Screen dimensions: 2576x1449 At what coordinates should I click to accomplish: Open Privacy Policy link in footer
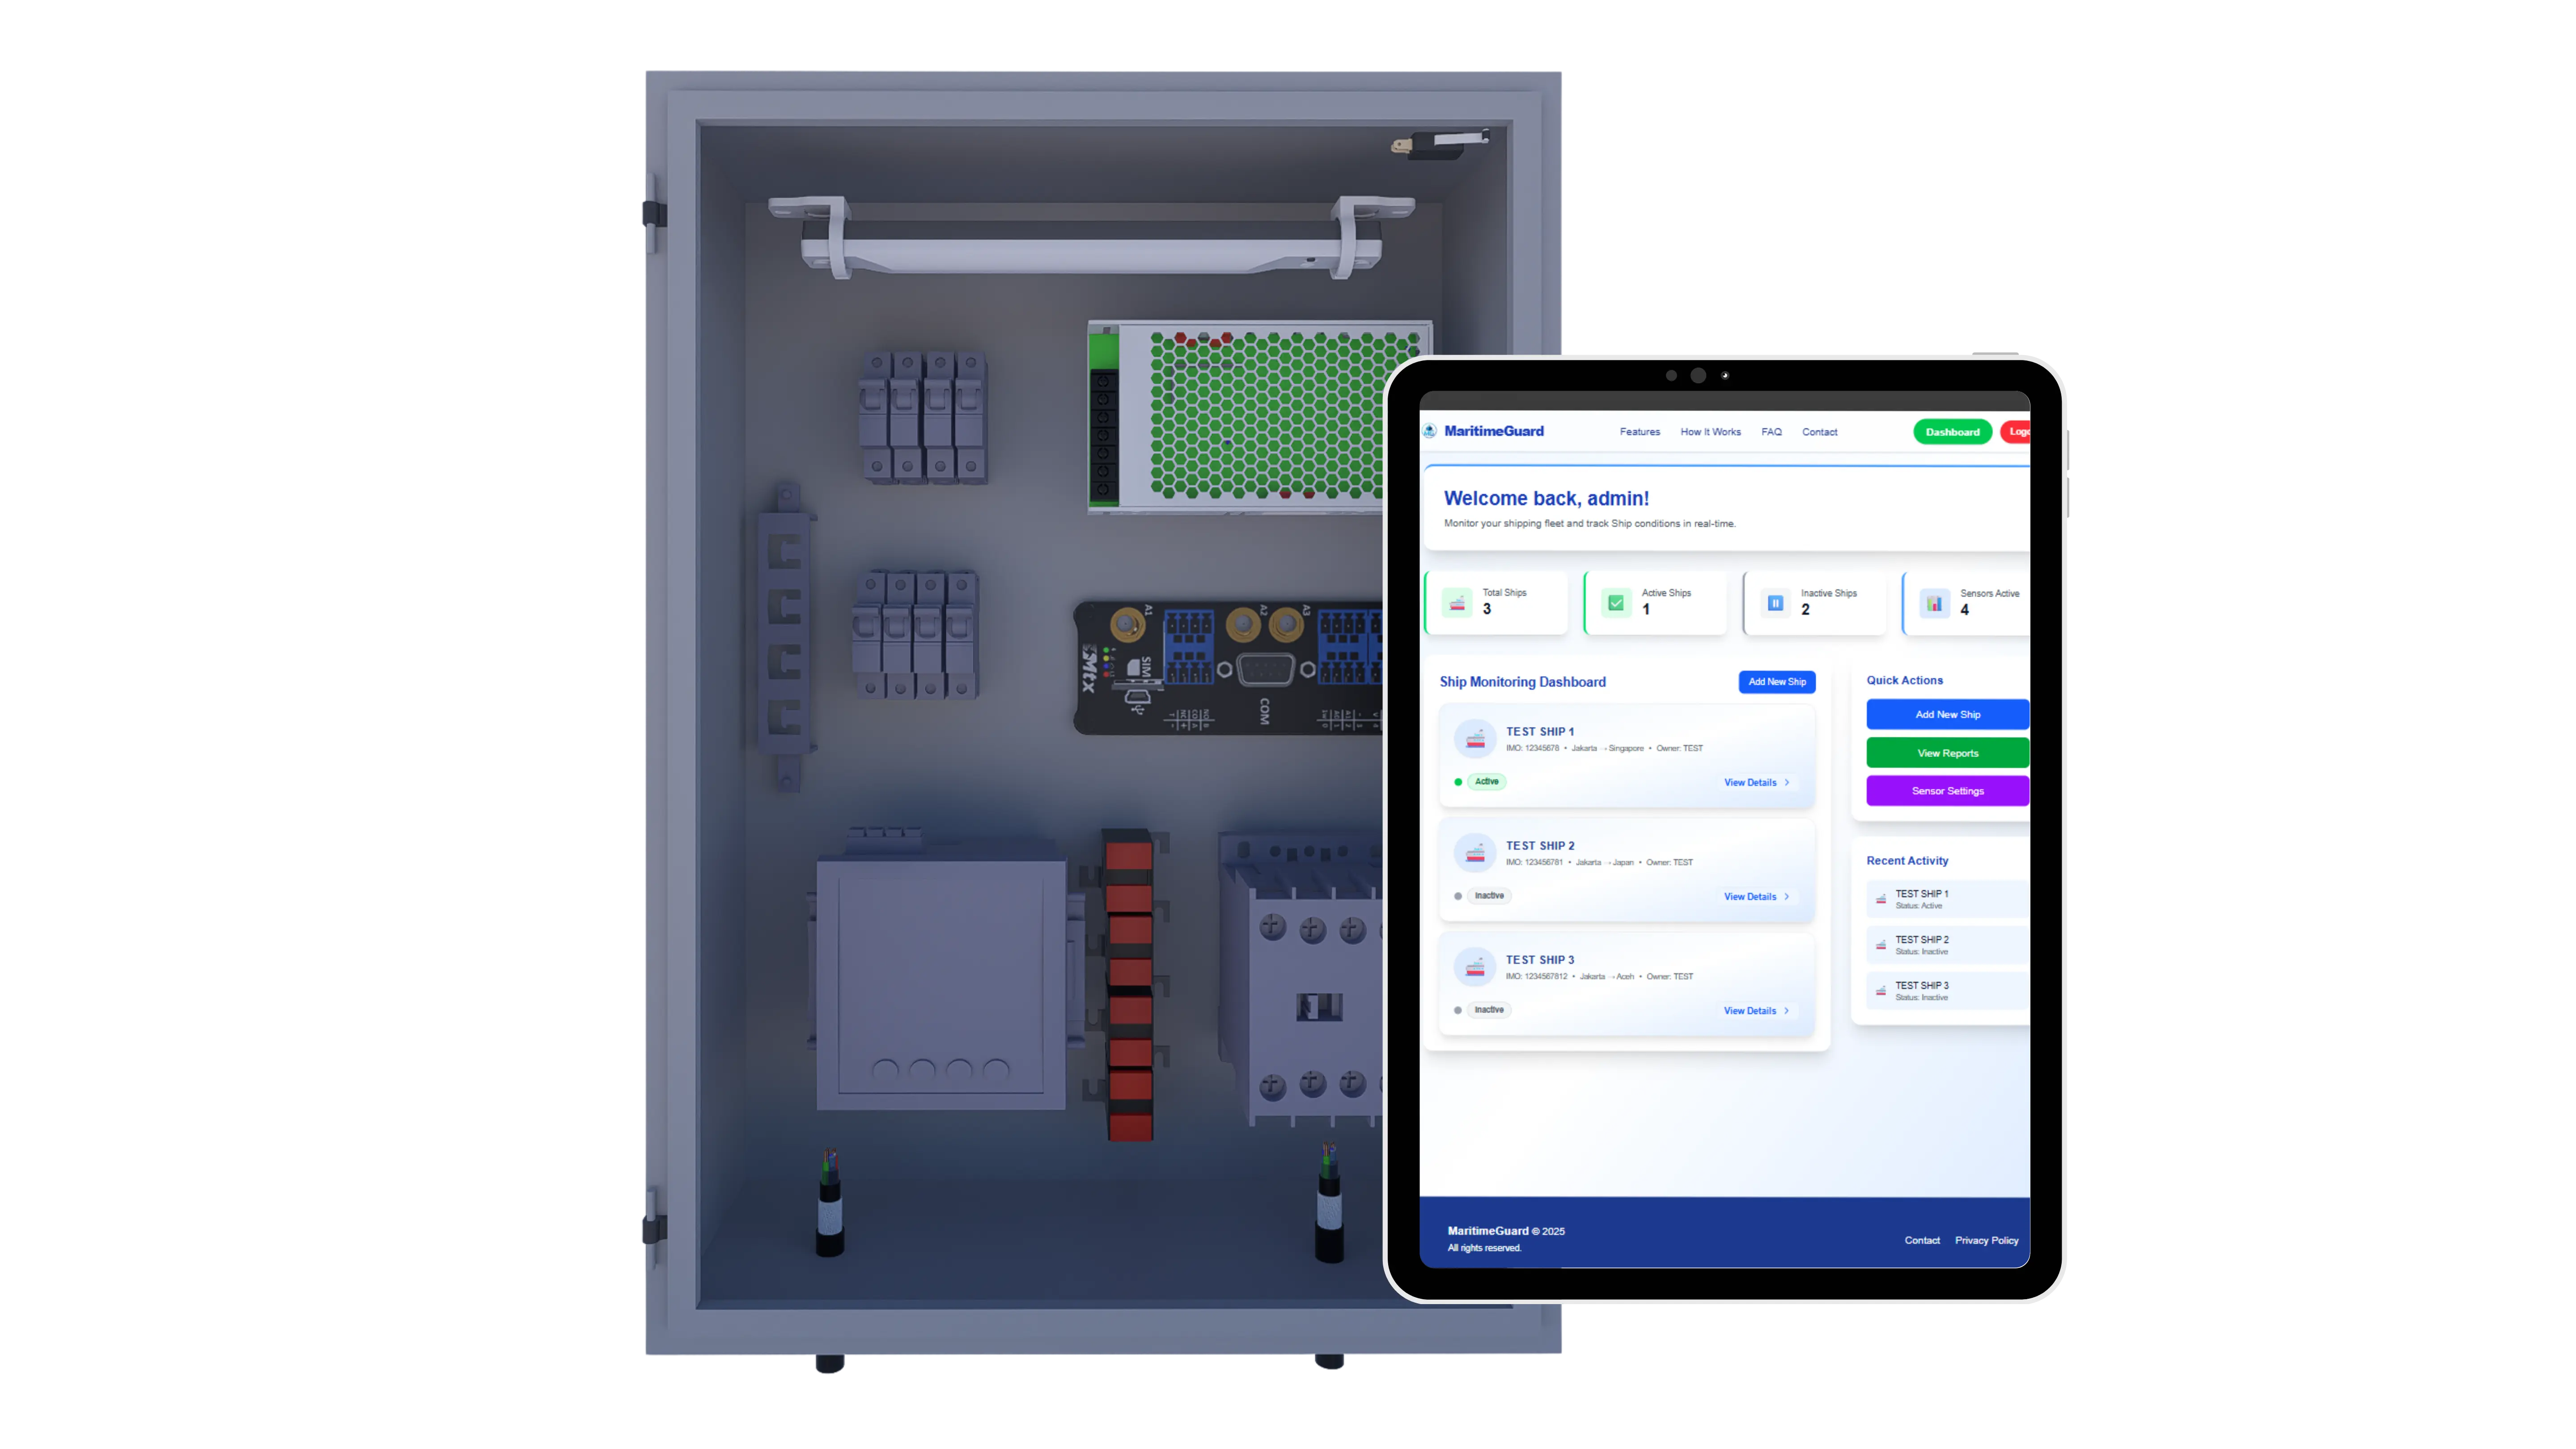point(1986,1240)
